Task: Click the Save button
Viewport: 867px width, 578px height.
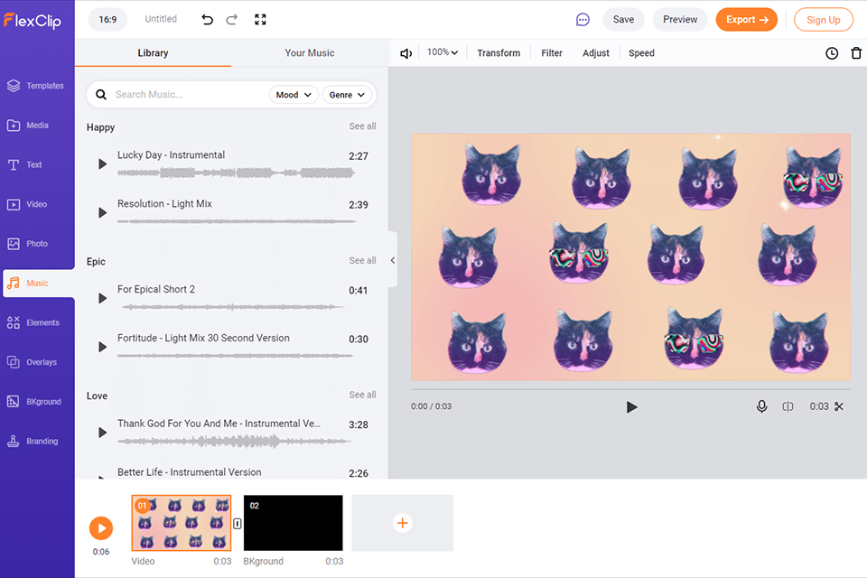Action: click(623, 19)
